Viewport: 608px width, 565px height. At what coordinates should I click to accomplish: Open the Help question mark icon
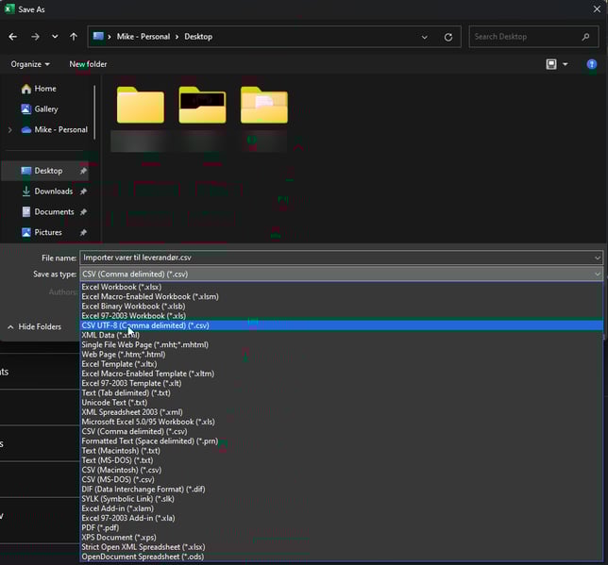[592, 64]
